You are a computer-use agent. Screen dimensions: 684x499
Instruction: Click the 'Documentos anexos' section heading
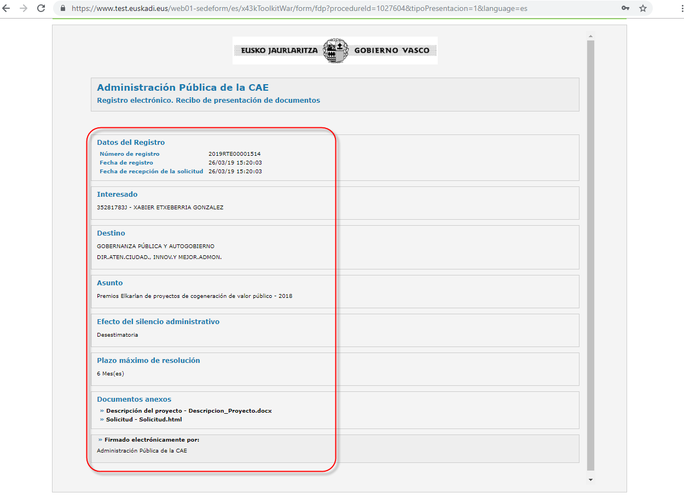[x=134, y=399]
